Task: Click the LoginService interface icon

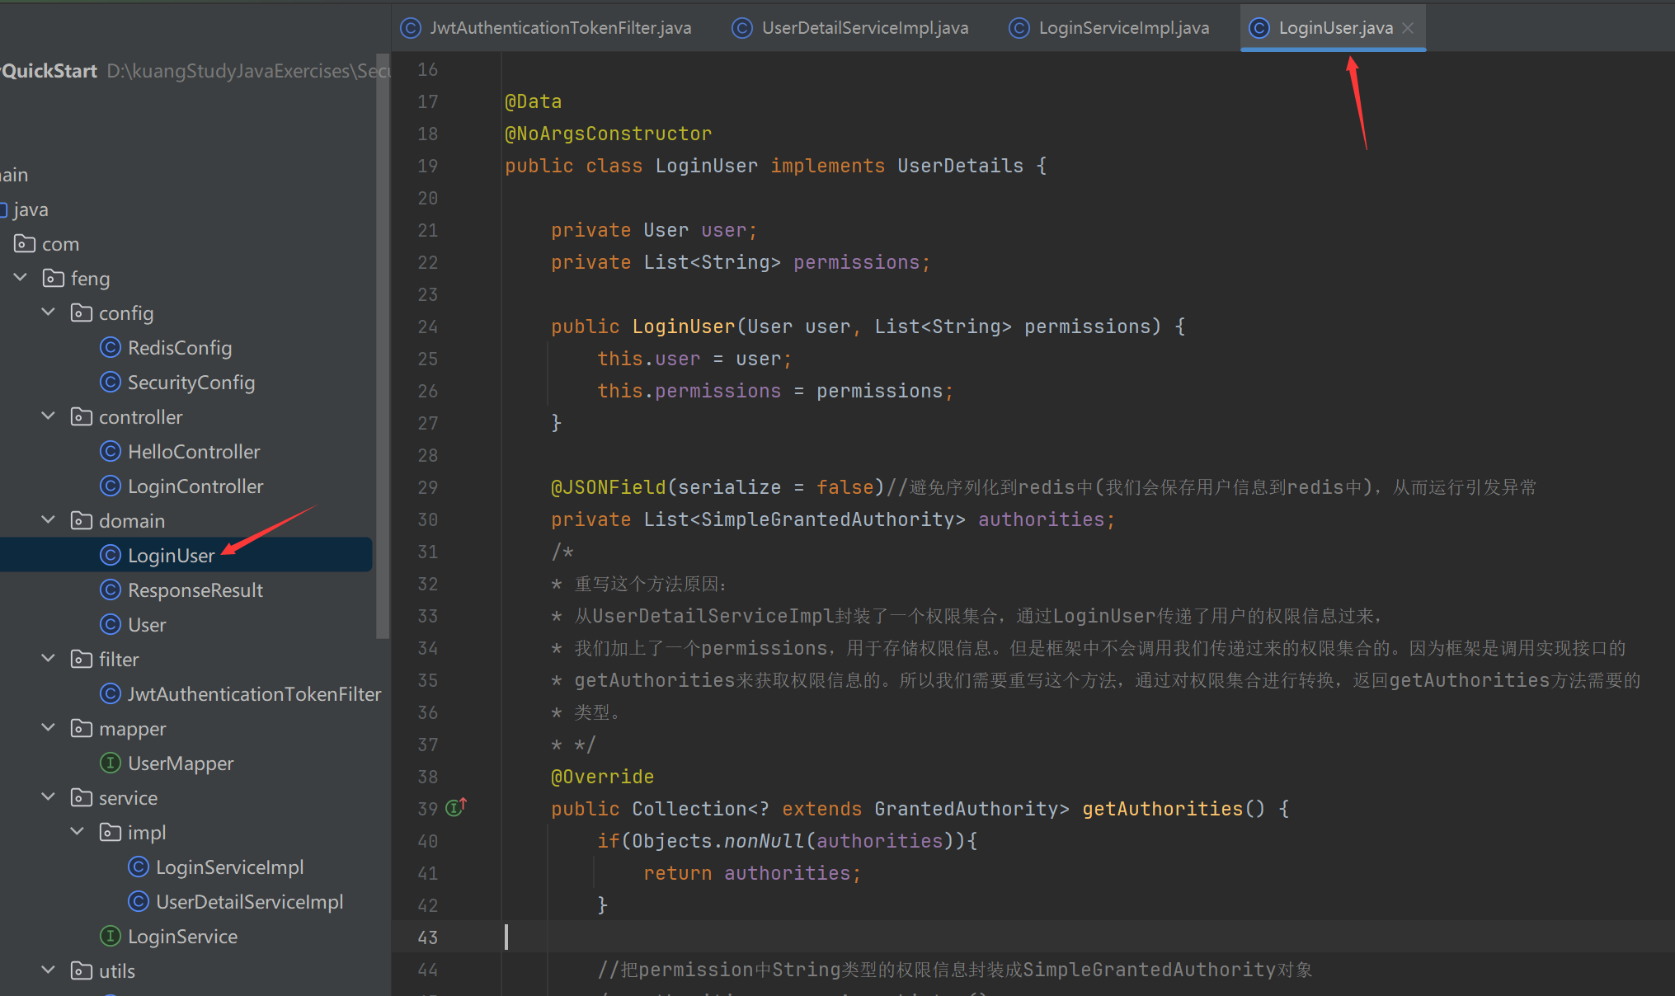Action: pyautogui.click(x=110, y=936)
